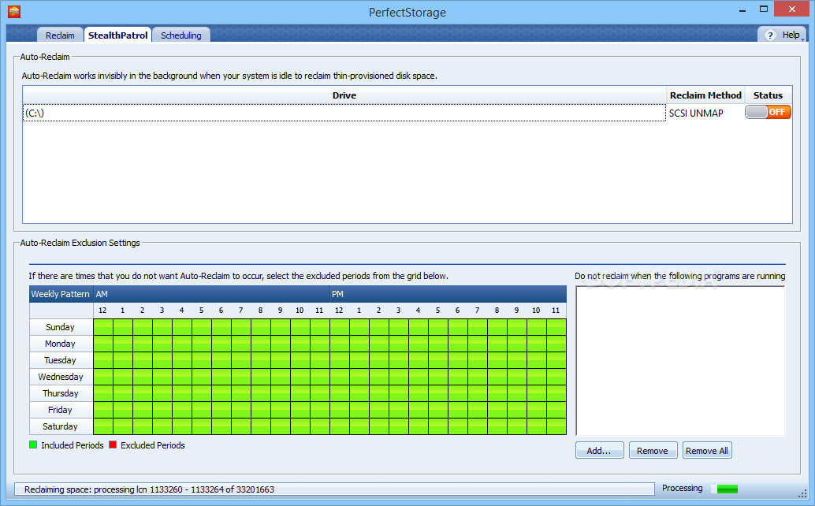Click the red Excluded Periods legend swatch
Screen dimensions: 815x506
click(x=113, y=445)
